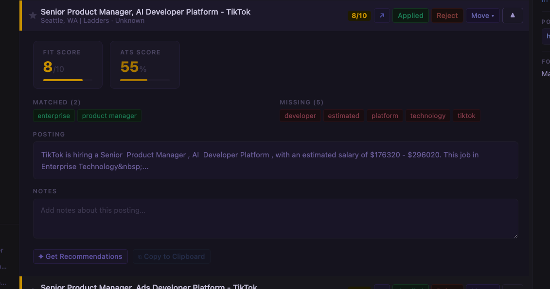Click the 8/10 score badge in header
The height and width of the screenshot is (289, 550).
[x=359, y=16]
